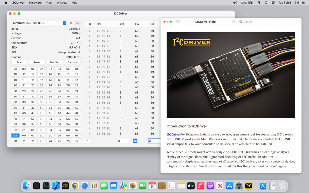The image size is (309, 193).
Task: Click the size input field containing 8
Action: tap(124, 141)
